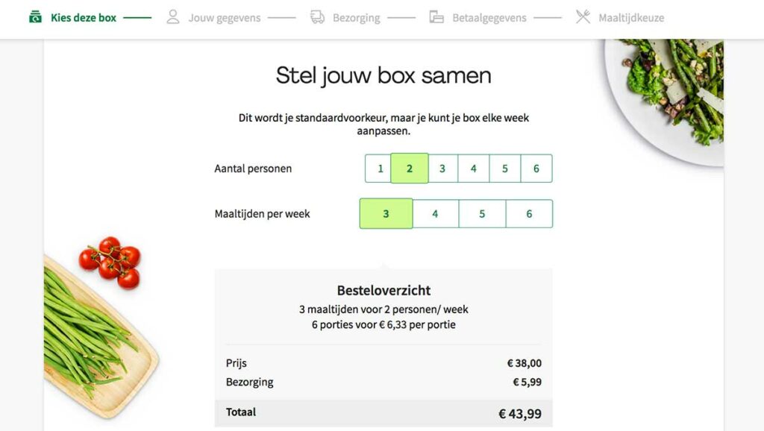
Task: Select 3 Maaltijden per week
Action: (386, 214)
